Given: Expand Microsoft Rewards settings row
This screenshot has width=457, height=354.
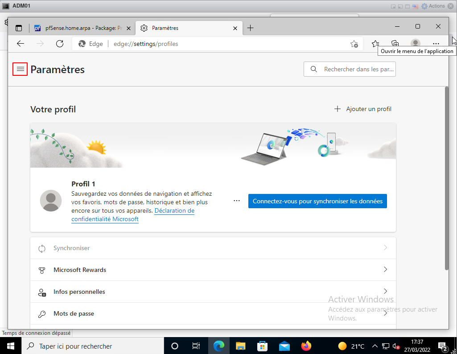Looking at the screenshot, I should tap(213, 270).
